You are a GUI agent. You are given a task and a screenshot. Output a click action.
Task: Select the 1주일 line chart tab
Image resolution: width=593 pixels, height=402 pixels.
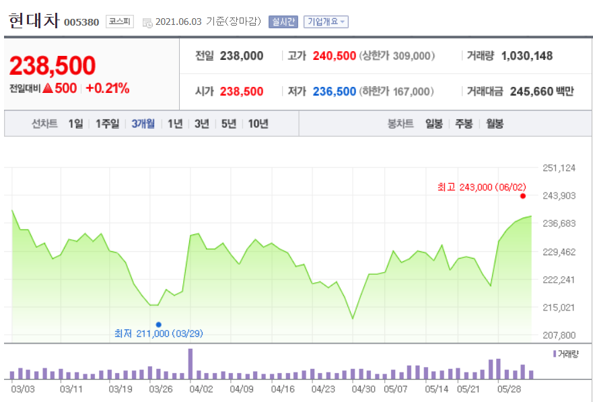[107, 124]
